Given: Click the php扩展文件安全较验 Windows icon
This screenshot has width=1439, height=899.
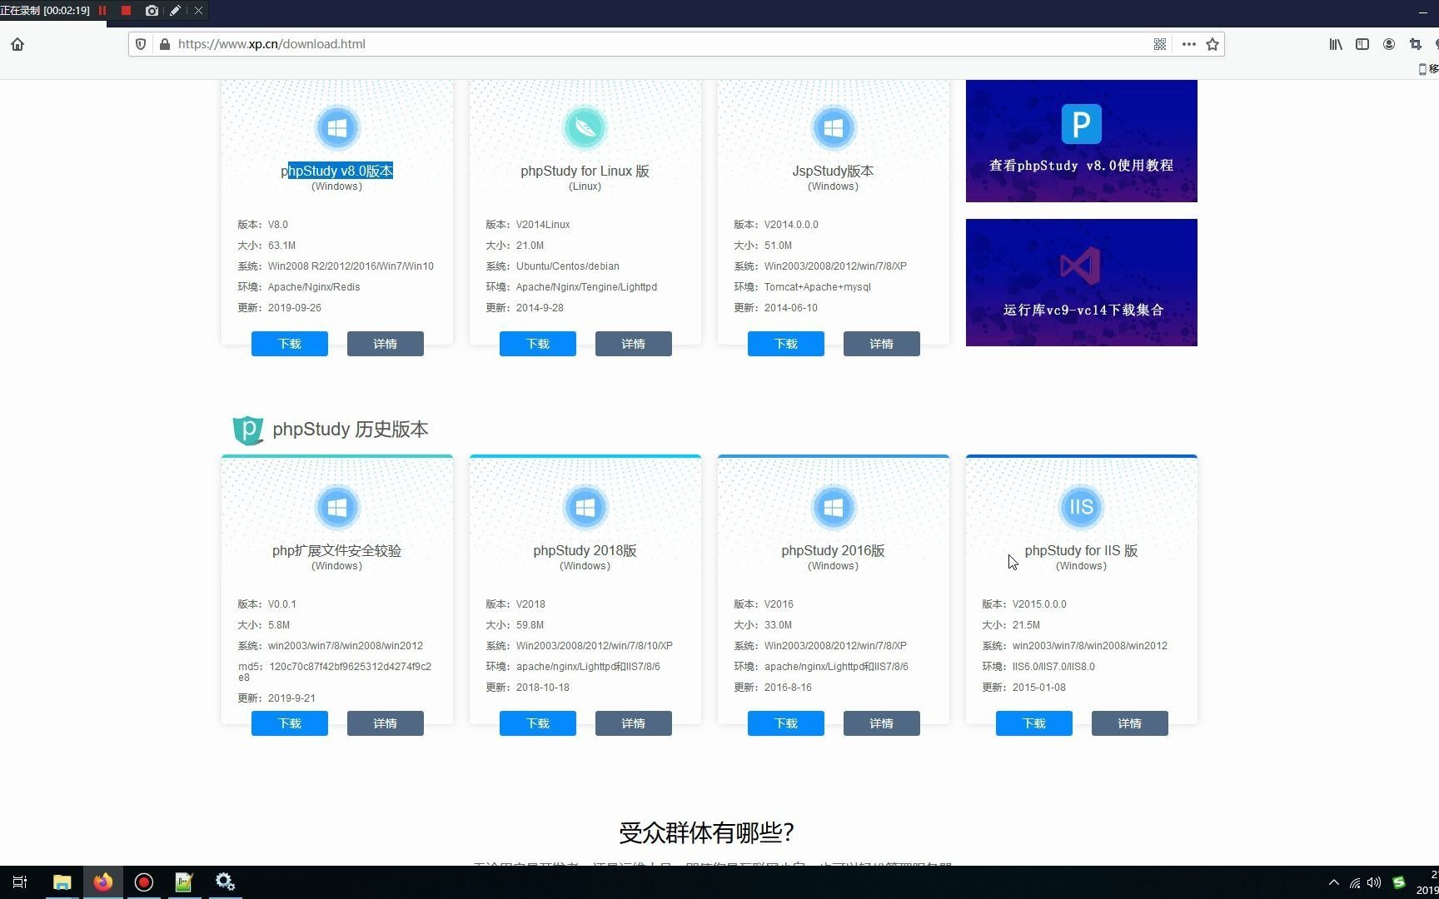Looking at the screenshot, I should [x=337, y=507].
